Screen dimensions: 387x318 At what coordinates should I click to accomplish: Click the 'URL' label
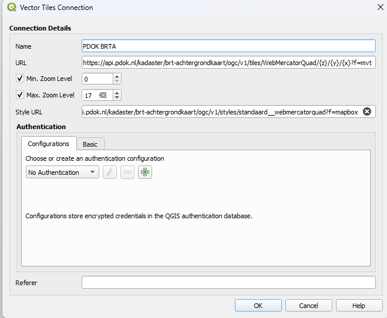[x=21, y=63]
